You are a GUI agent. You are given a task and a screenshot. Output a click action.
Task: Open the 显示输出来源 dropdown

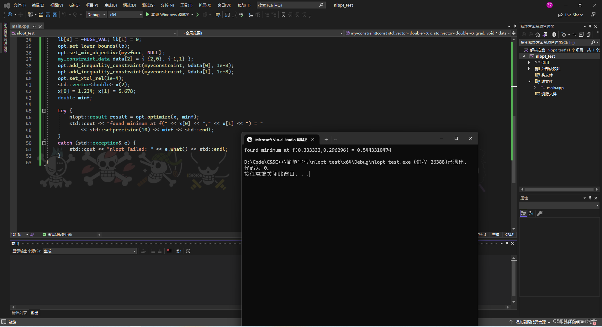[x=134, y=251]
